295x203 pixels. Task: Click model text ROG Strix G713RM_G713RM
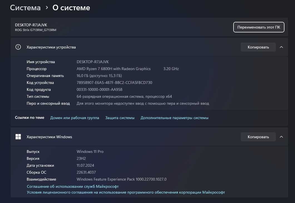click(x=36, y=30)
